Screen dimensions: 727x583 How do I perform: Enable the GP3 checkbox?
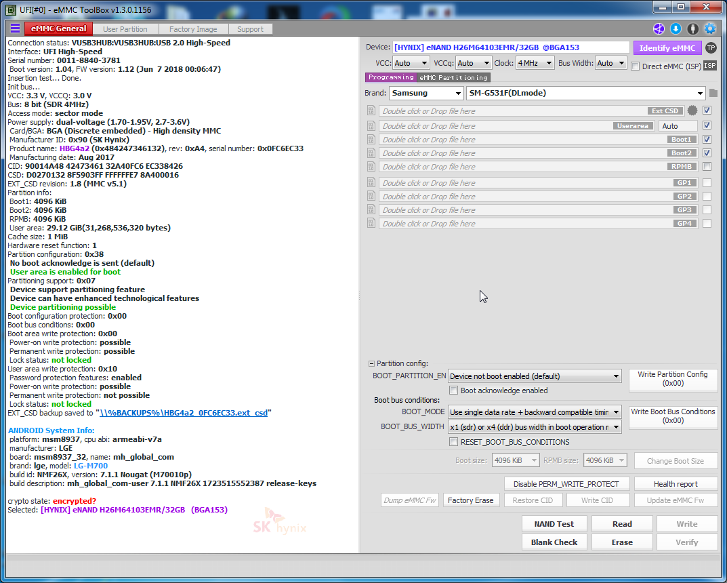tap(707, 209)
